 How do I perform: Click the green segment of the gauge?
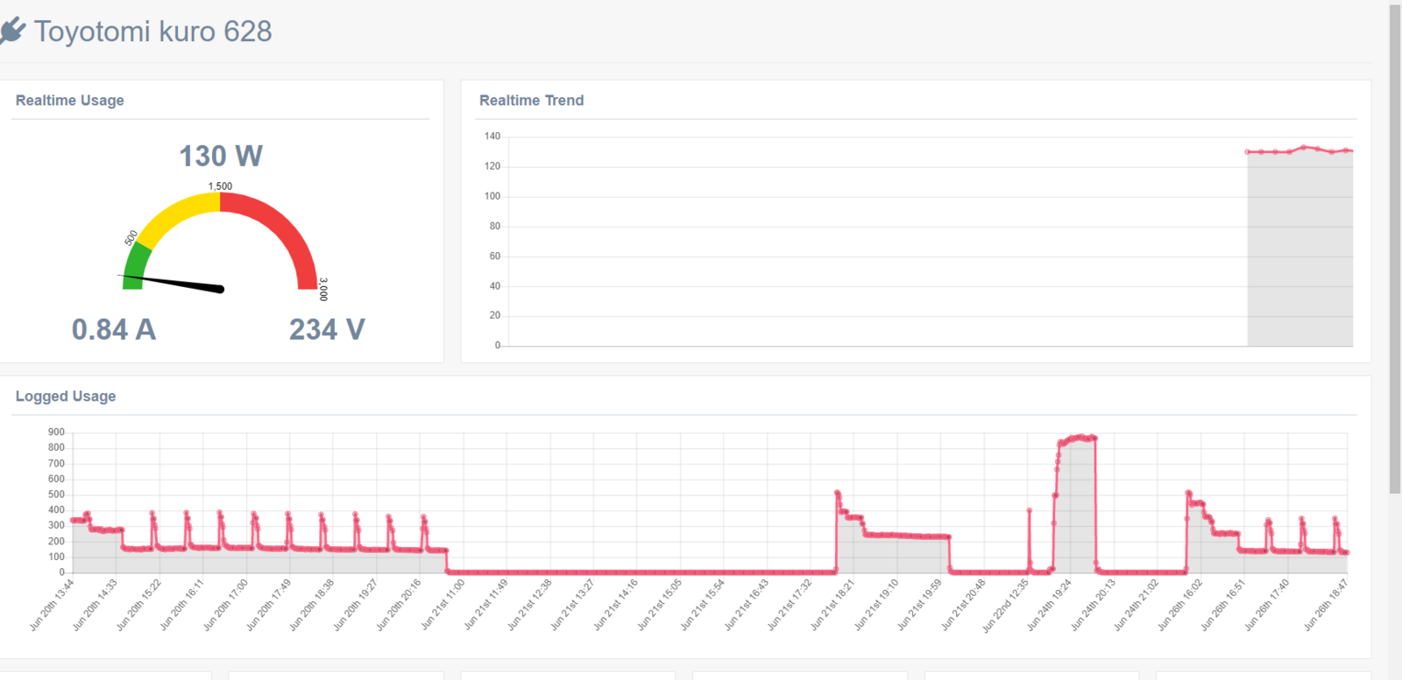(x=135, y=266)
